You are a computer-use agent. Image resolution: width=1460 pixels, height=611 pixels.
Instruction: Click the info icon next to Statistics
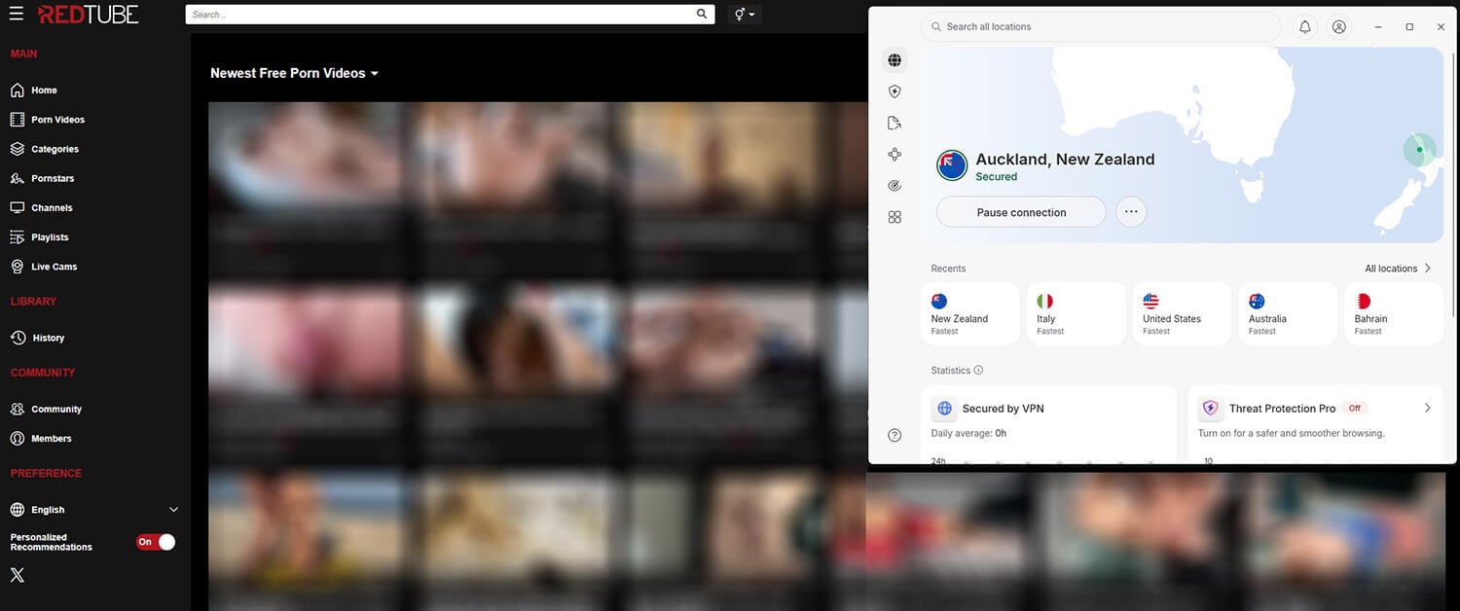tap(978, 371)
